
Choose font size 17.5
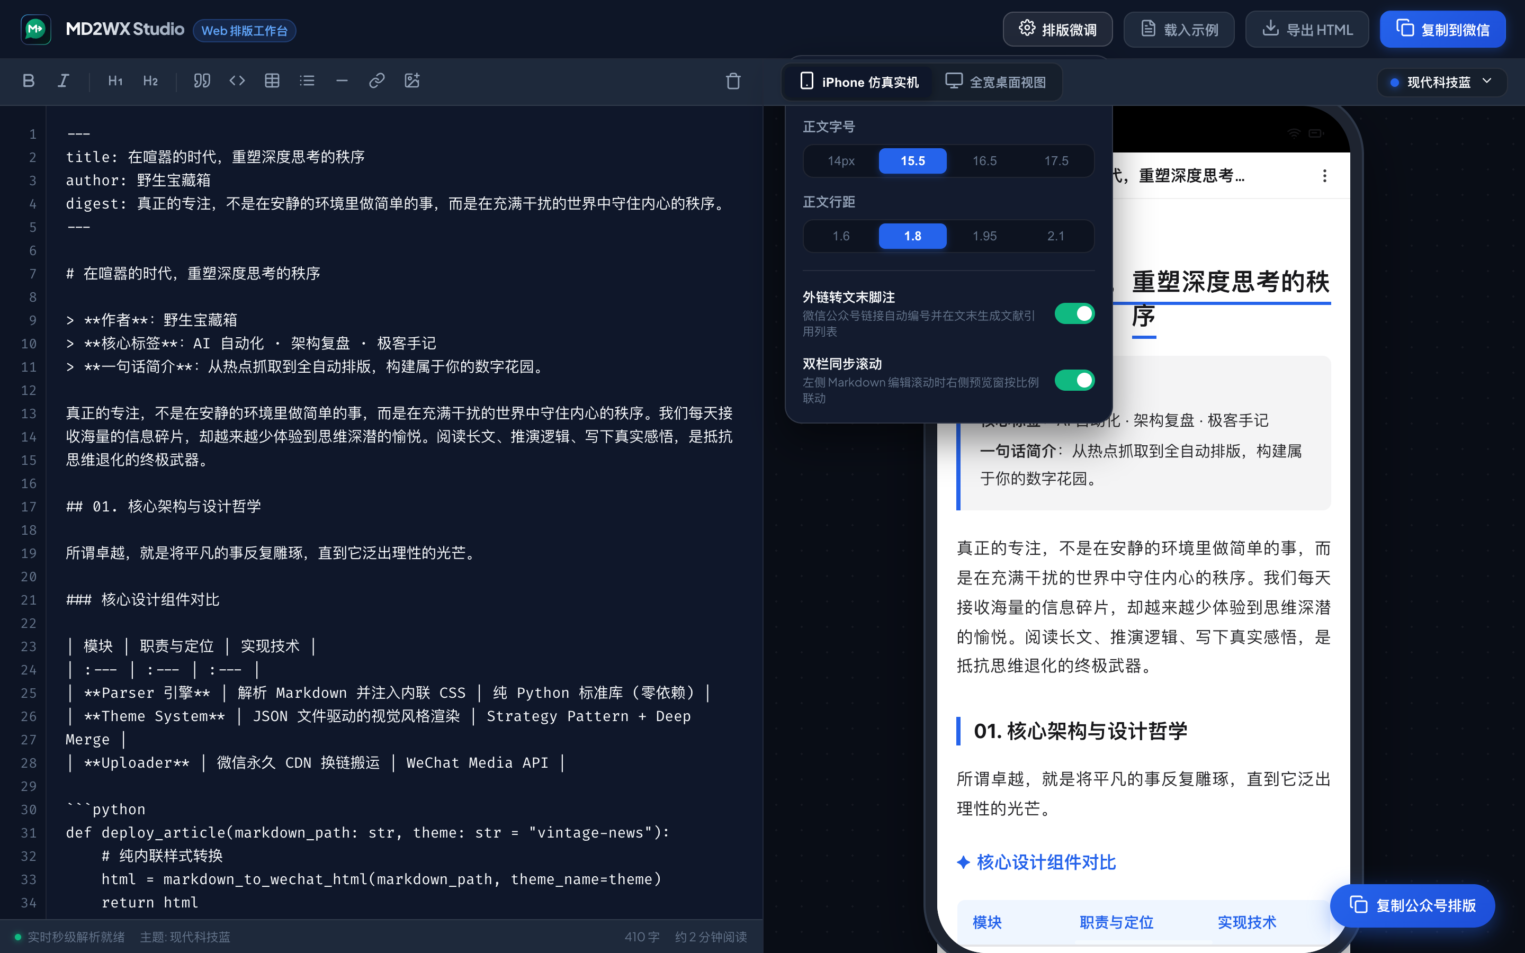[x=1056, y=161]
